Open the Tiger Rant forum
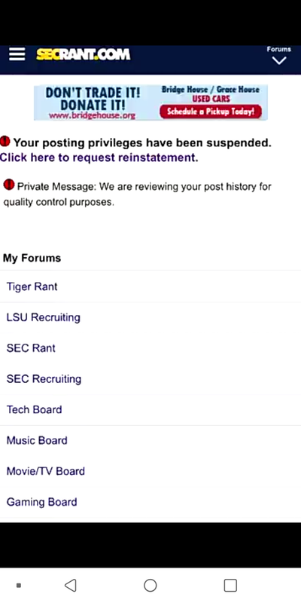This screenshot has height=603, width=301. pyautogui.click(x=150, y=286)
